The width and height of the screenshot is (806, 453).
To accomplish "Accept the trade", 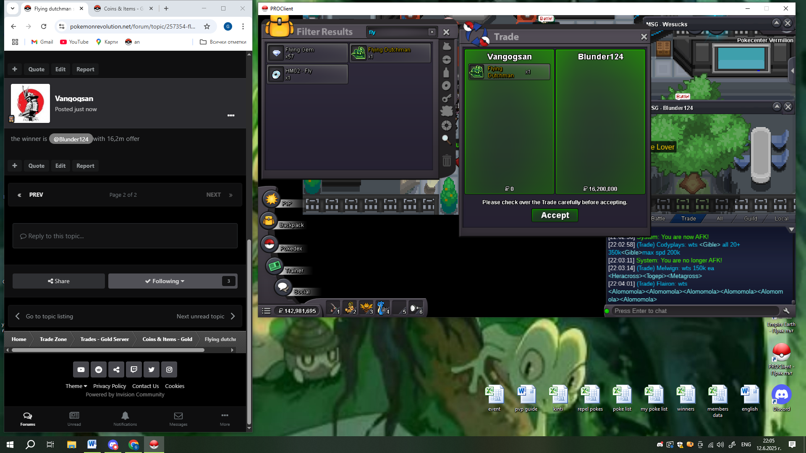I will 555,215.
